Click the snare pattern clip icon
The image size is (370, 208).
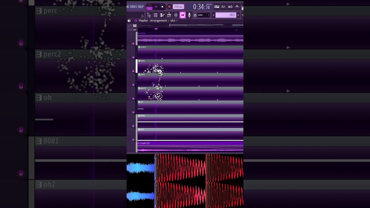tap(139, 47)
